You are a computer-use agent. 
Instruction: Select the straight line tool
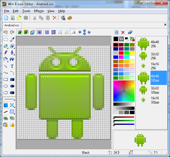pyautogui.click(x=6, y=66)
